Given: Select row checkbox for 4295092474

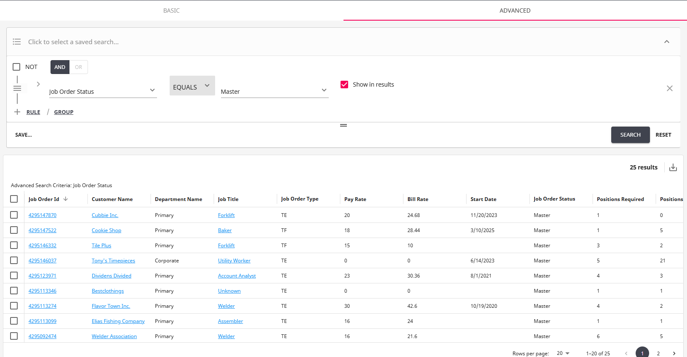Looking at the screenshot, I should (x=14, y=336).
